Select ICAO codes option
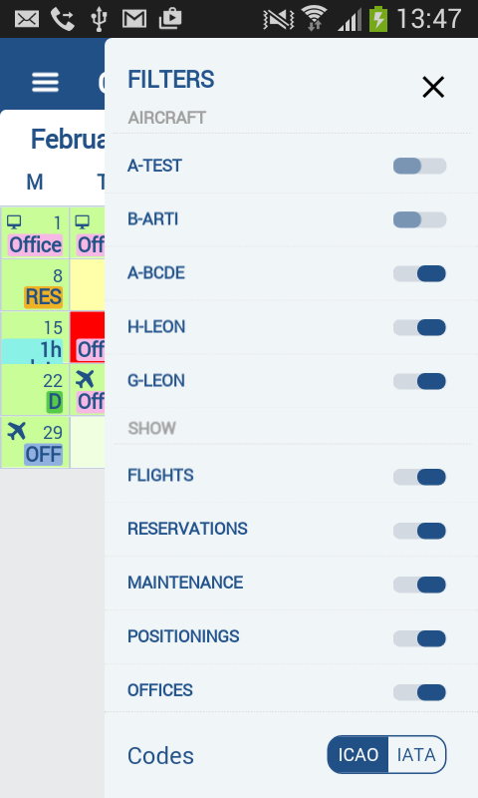Screen dimensions: 478x798 pos(358,755)
